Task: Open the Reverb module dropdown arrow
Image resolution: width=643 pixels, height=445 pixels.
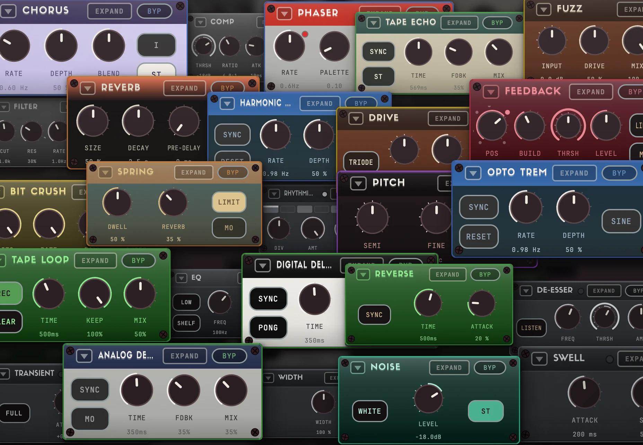Action: 88,88
